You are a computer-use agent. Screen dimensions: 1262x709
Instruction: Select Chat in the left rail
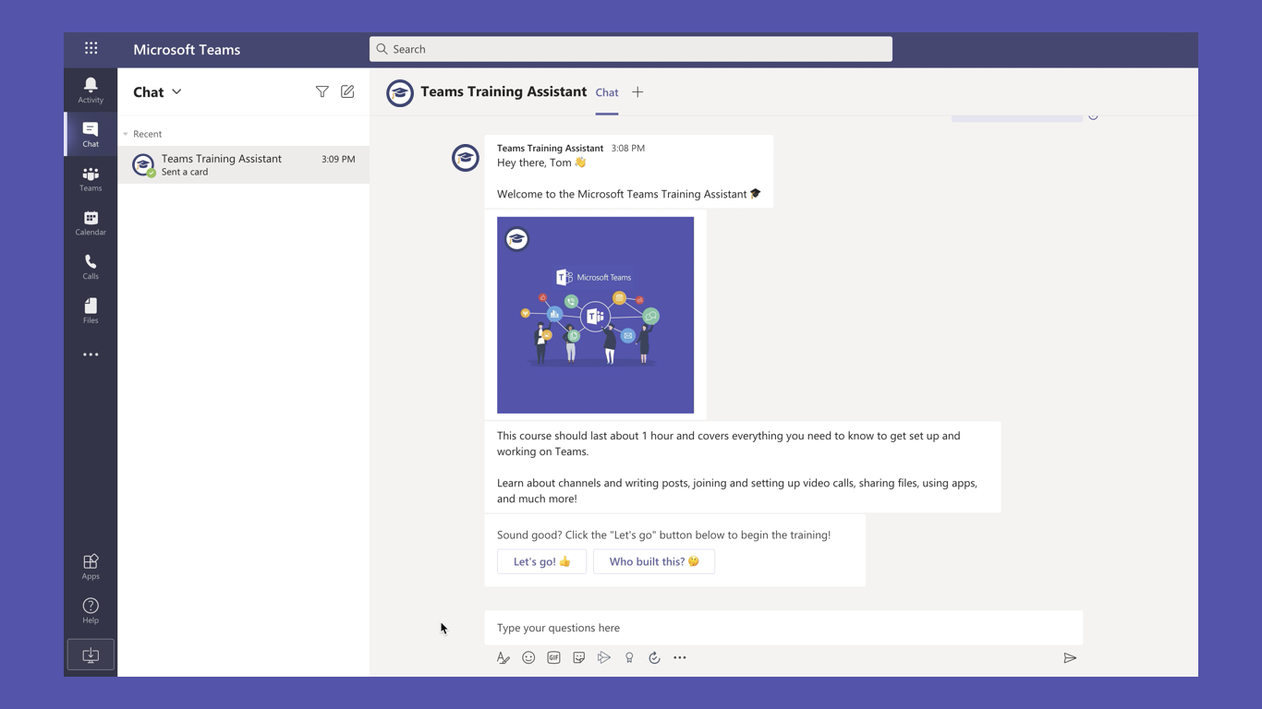coord(91,134)
